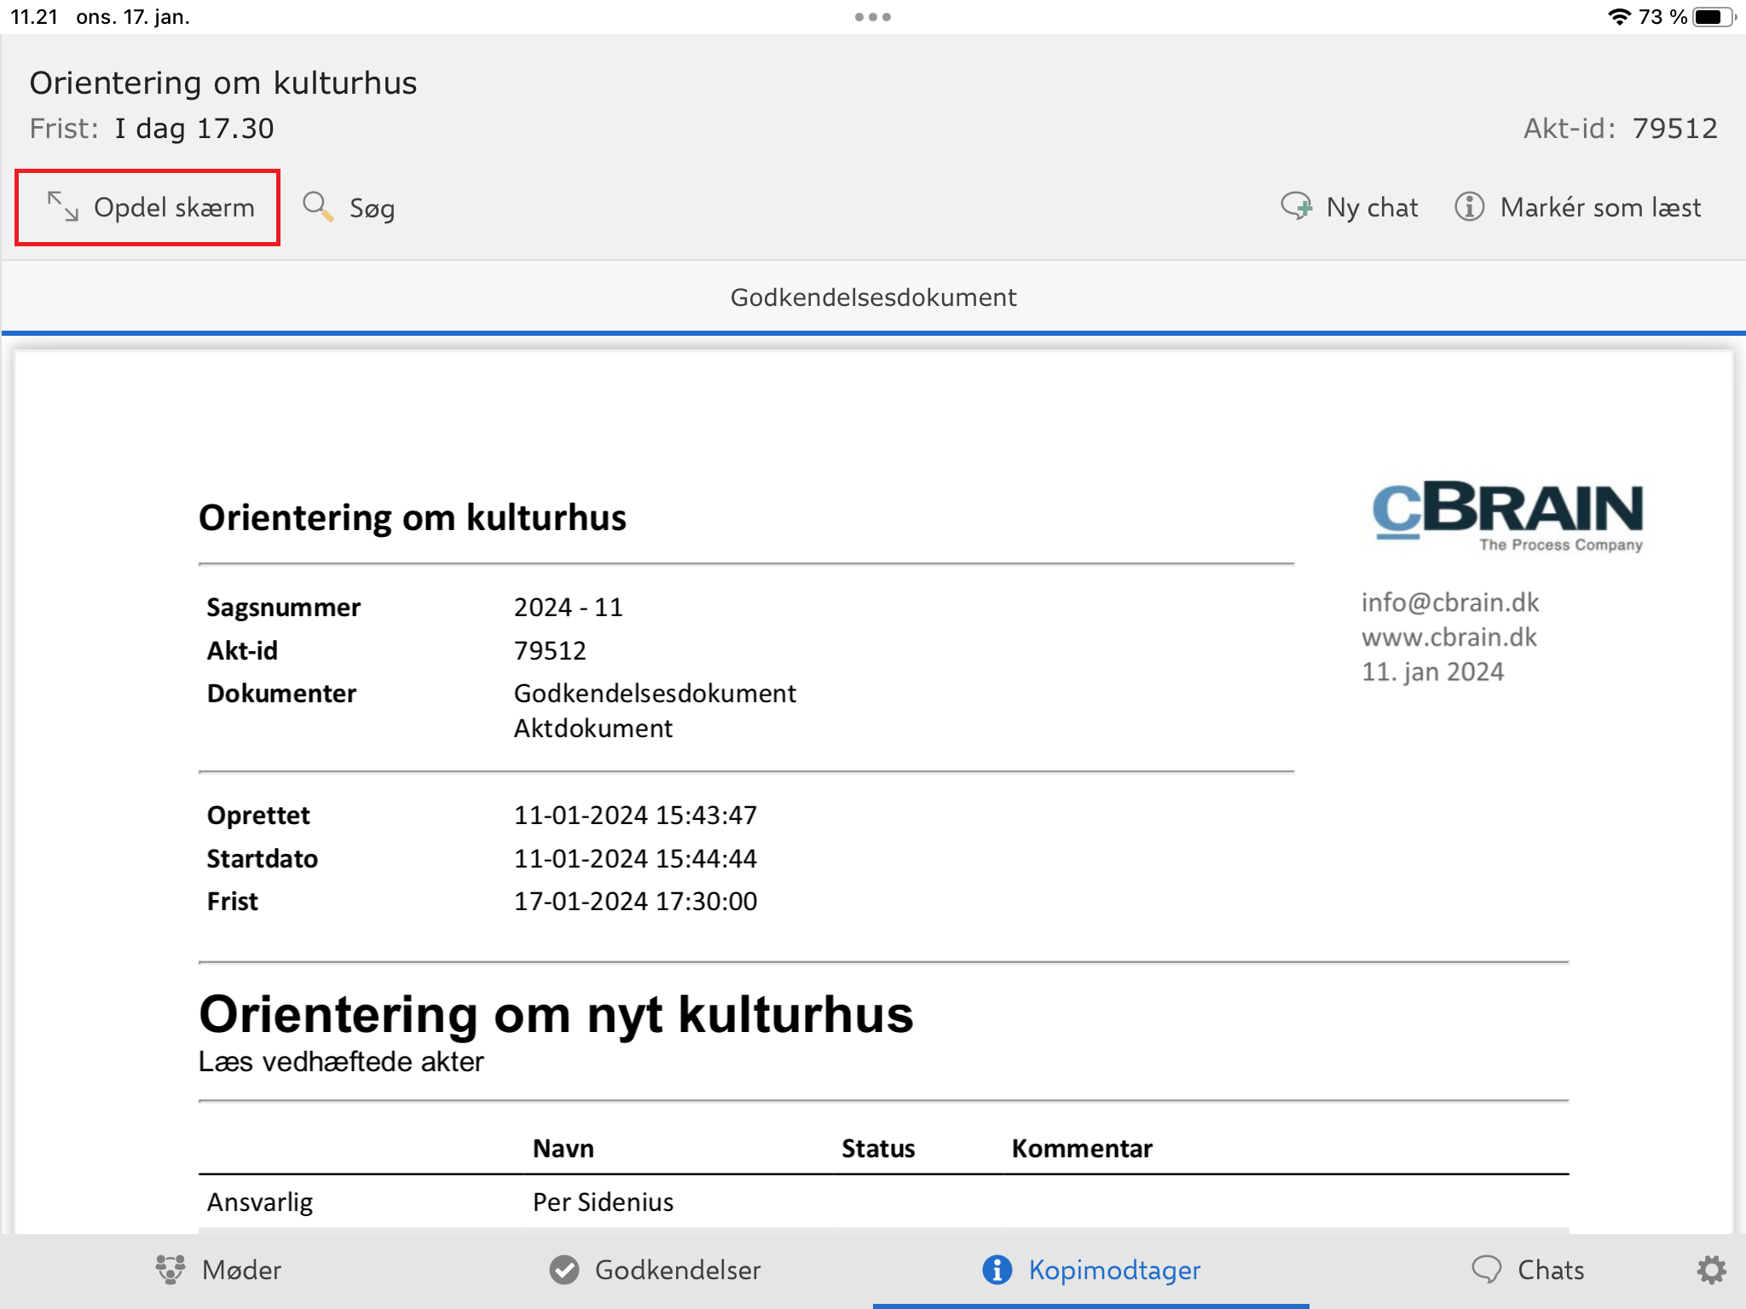This screenshot has height=1309, width=1746.
Task: Tap the www.cbrain.dk link in document
Action: point(1448,637)
